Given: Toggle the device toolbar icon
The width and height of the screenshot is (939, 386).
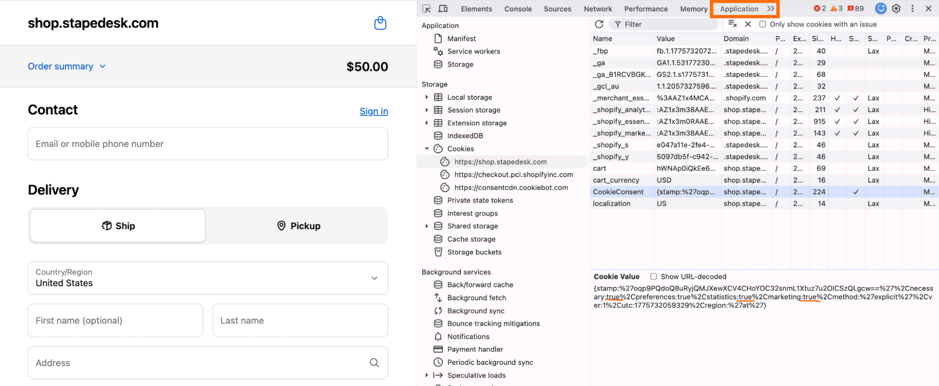Looking at the screenshot, I should coord(442,8).
